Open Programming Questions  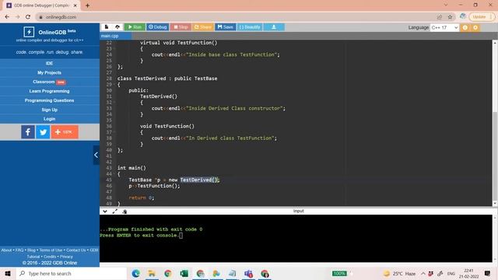point(49,100)
